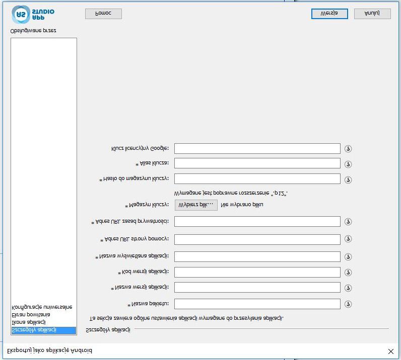This screenshot has width=401, height=360.
Task: Click help icon for Adres URL zasad prywatności
Action: point(348,222)
